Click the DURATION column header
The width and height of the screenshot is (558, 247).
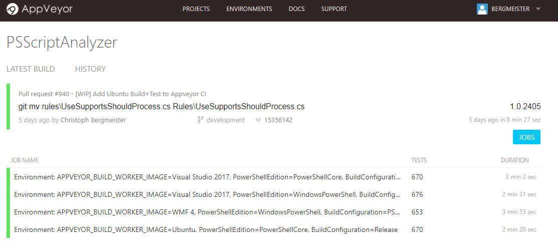click(x=514, y=160)
